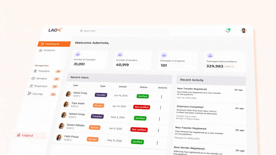Click the Joined column header
This screenshot has height=155, width=276.
[x=122, y=87]
